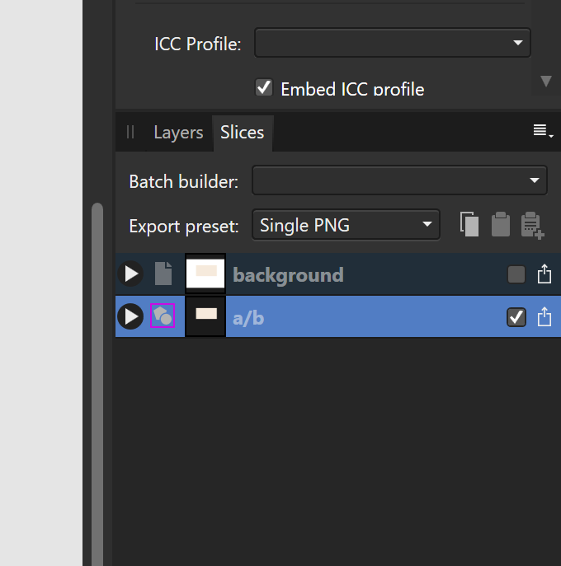
Task: Paste export setup as additional format icon
Action: pyautogui.click(x=532, y=225)
